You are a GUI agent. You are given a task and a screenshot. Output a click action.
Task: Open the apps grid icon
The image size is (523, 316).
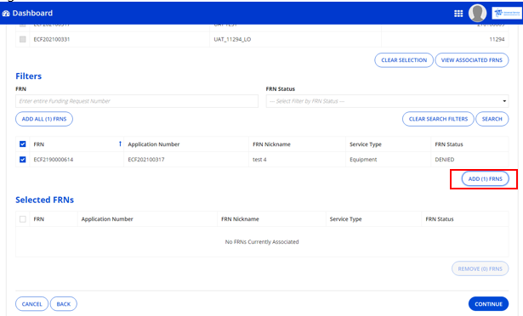(x=458, y=14)
